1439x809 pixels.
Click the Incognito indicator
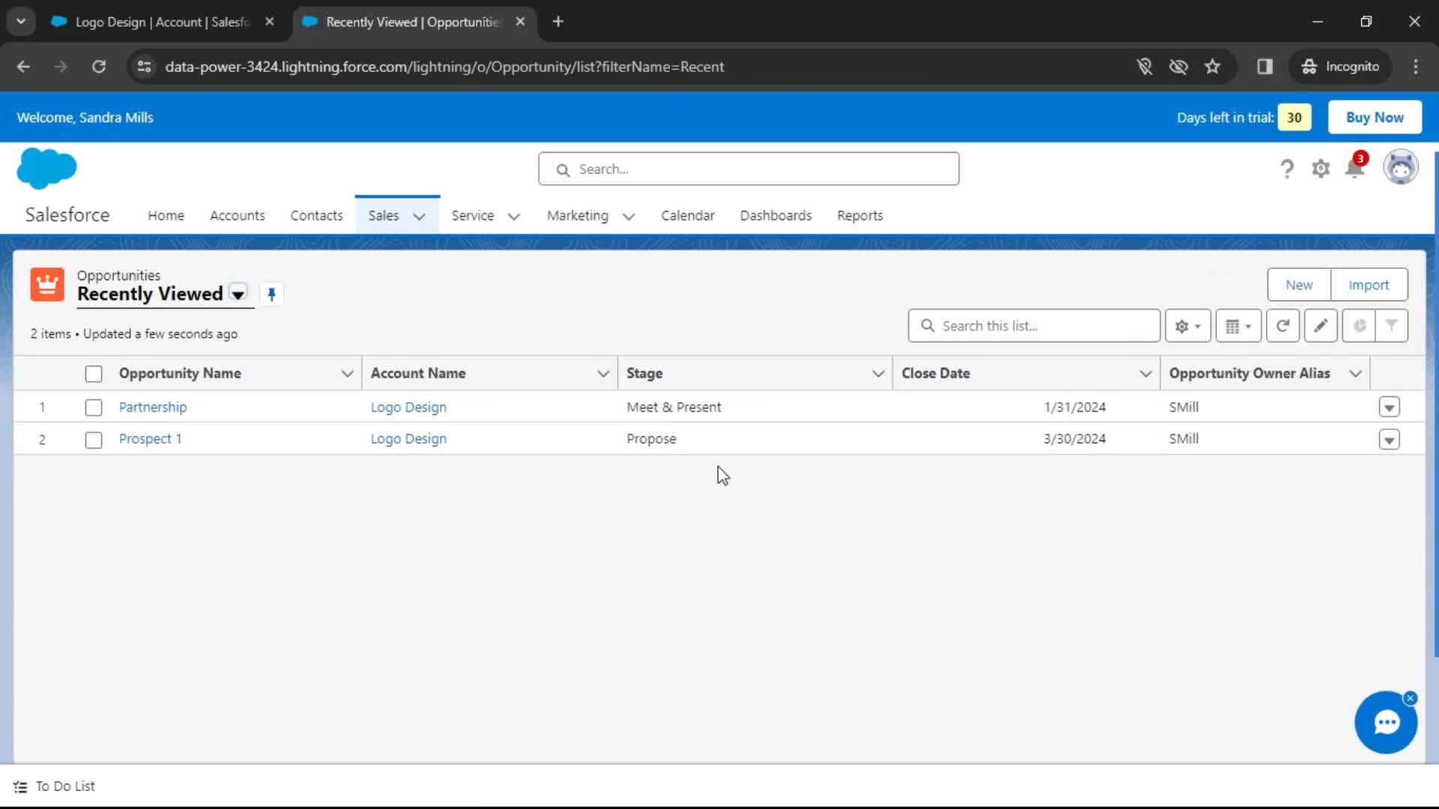tap(1340, 67)
